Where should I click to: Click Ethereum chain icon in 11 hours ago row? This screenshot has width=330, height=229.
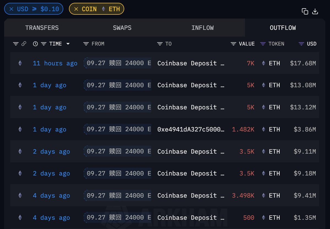(20, 63)
